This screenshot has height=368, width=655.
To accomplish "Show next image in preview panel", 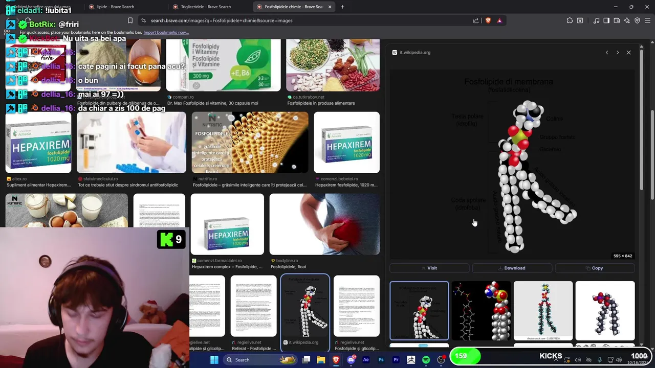I will [x=618, y=52].
